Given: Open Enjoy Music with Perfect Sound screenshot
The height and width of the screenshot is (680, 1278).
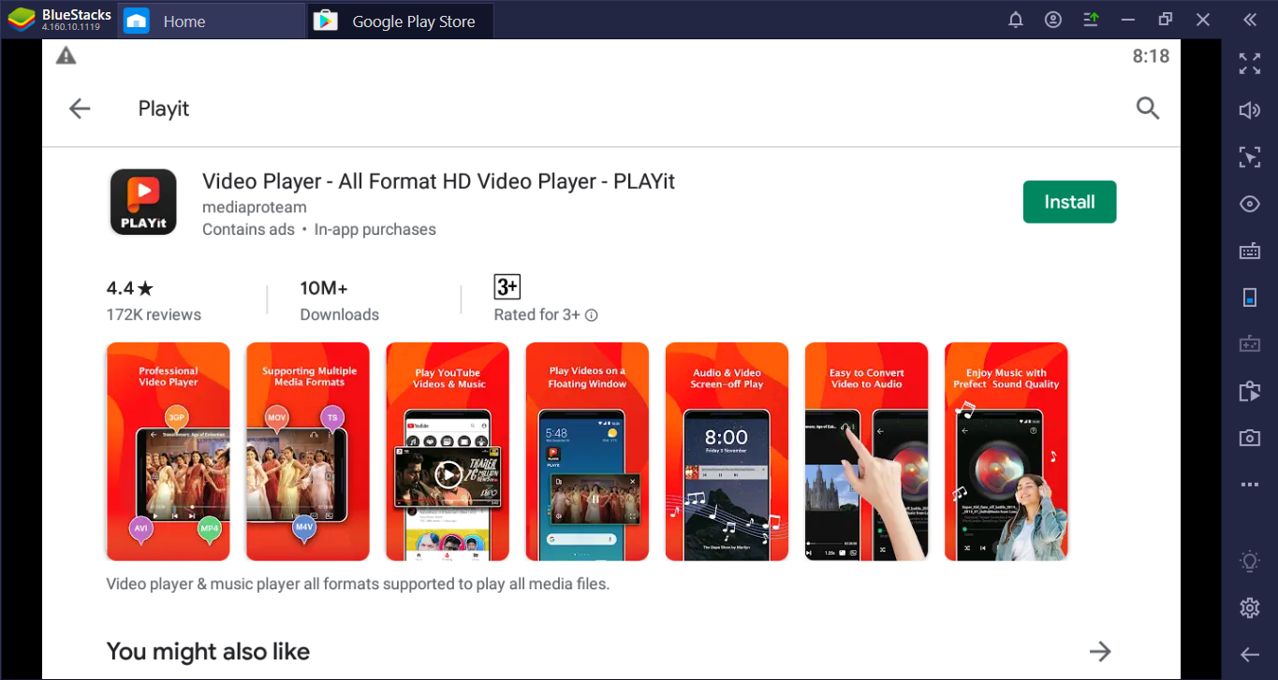Looking at the screenshot, I should [1006, 452].
